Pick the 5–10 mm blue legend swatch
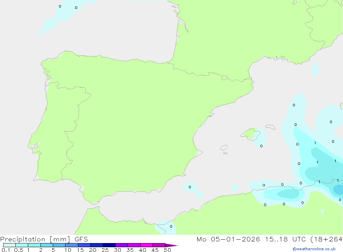 coord(59,245)
